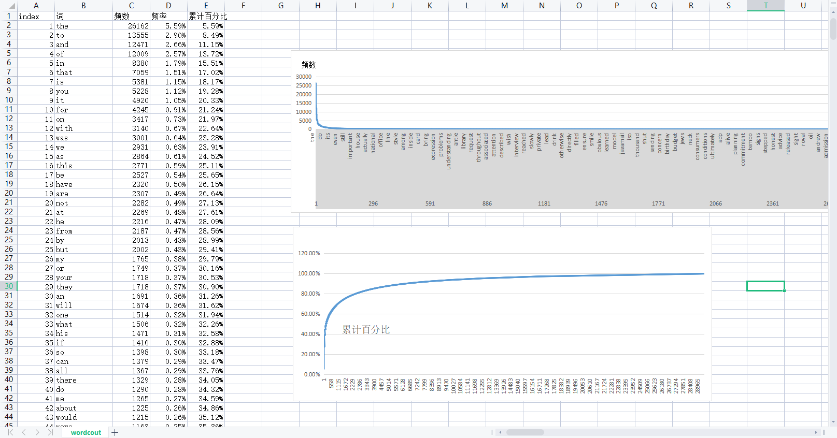Click the '频数' chart title

point(308,65)
